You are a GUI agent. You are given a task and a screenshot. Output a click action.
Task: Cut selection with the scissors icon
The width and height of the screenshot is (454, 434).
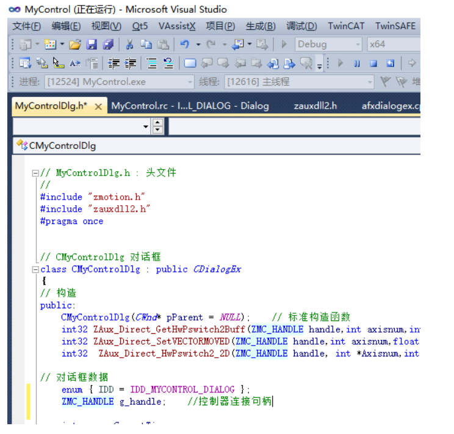[130, 45]
